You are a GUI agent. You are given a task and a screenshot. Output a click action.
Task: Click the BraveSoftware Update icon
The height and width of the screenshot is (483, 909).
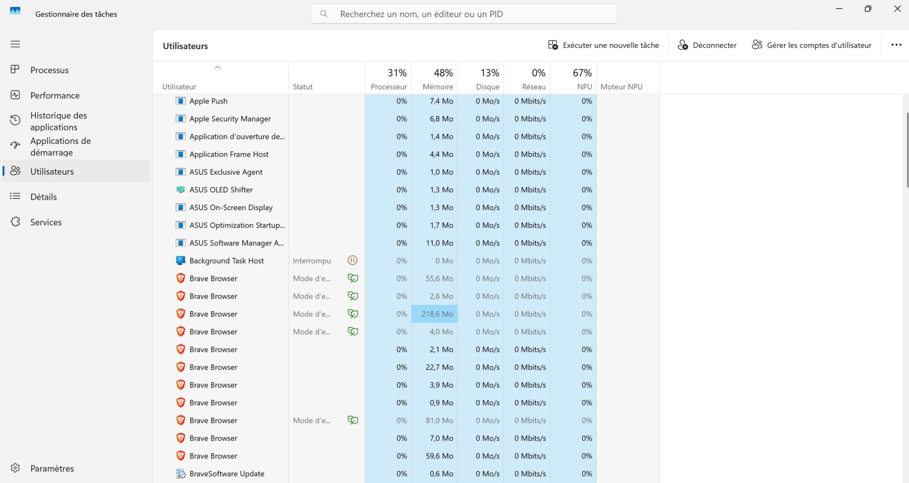point(180,474)
